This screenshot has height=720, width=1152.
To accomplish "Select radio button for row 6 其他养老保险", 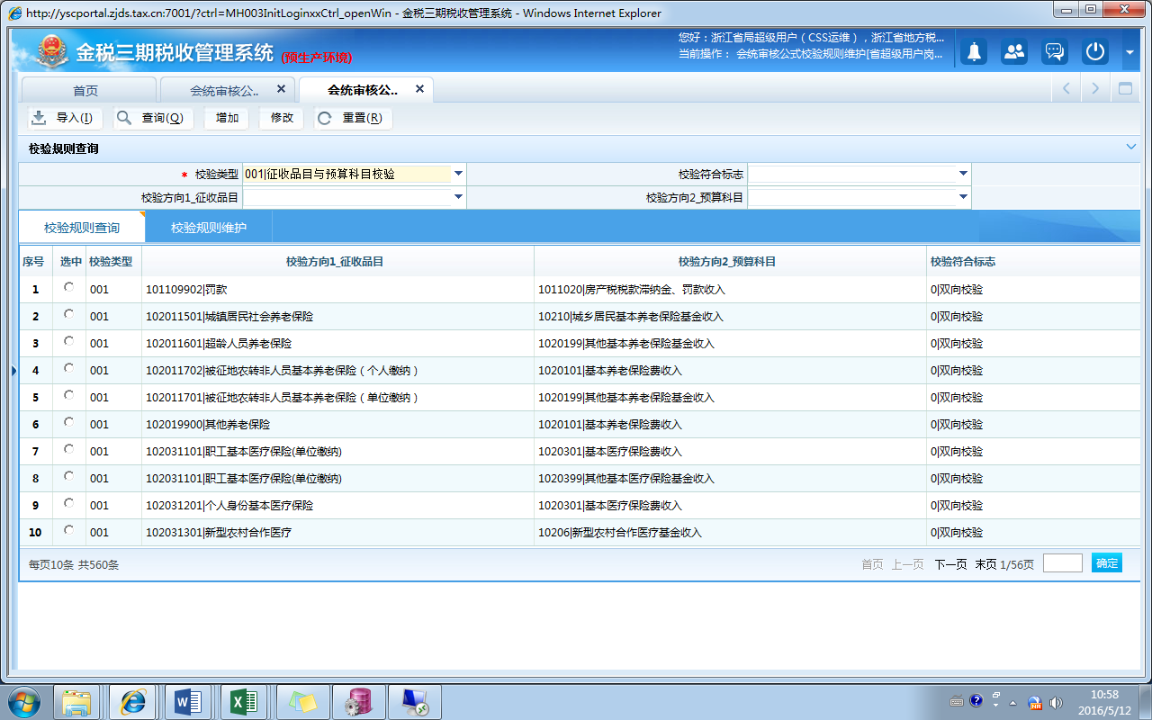I will (69, 422).
